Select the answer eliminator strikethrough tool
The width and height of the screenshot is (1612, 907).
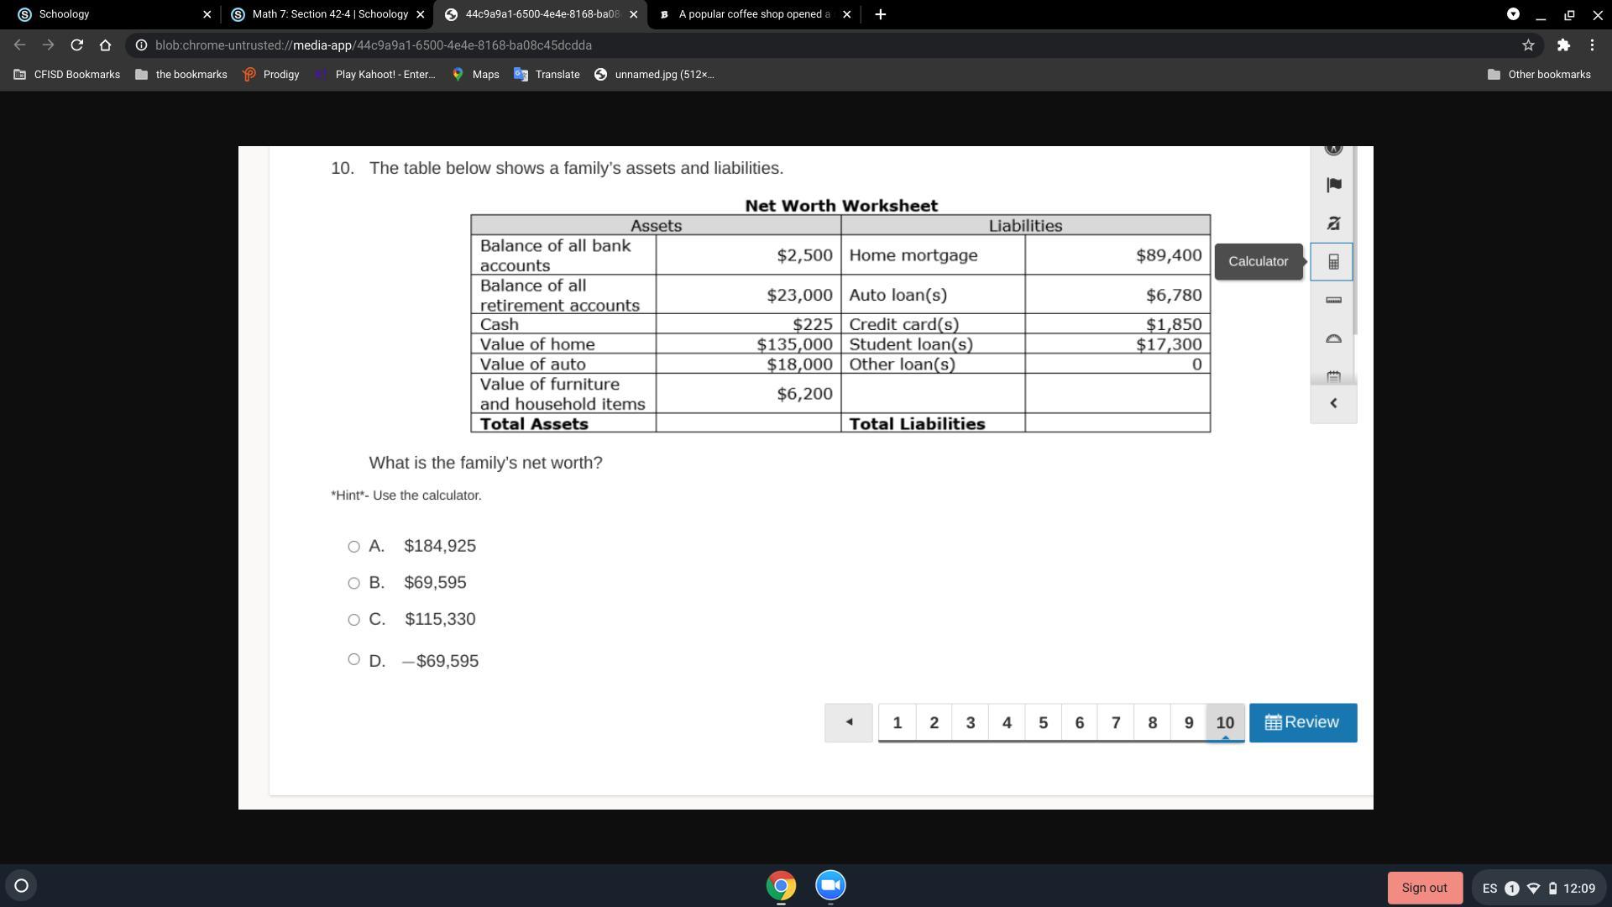coord(1333,223)
